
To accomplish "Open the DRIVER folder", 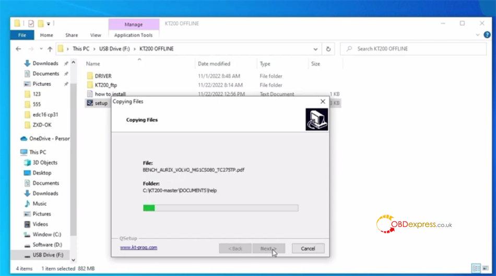I will [103, 76].
